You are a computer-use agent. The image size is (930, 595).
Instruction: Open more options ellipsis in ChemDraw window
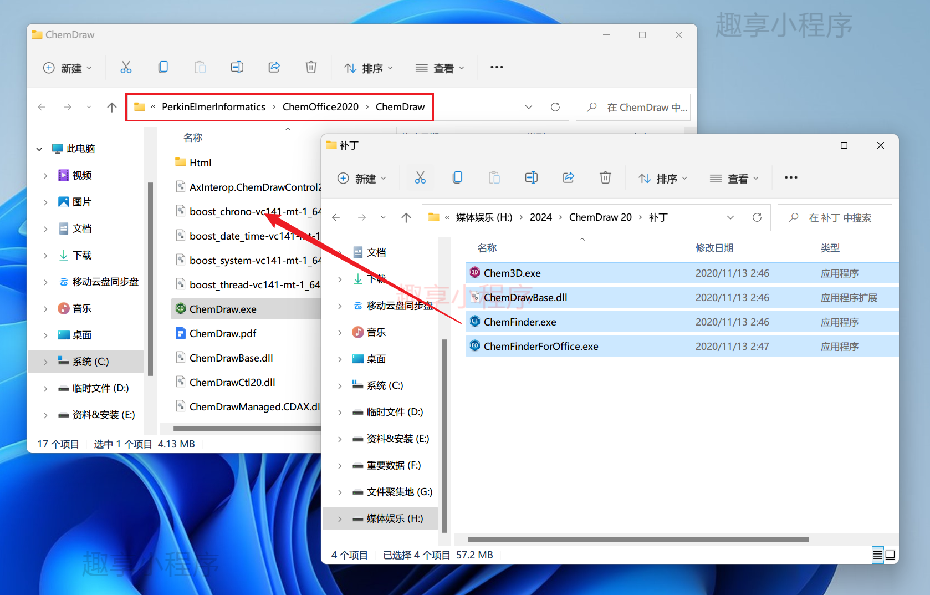[497, 67]
